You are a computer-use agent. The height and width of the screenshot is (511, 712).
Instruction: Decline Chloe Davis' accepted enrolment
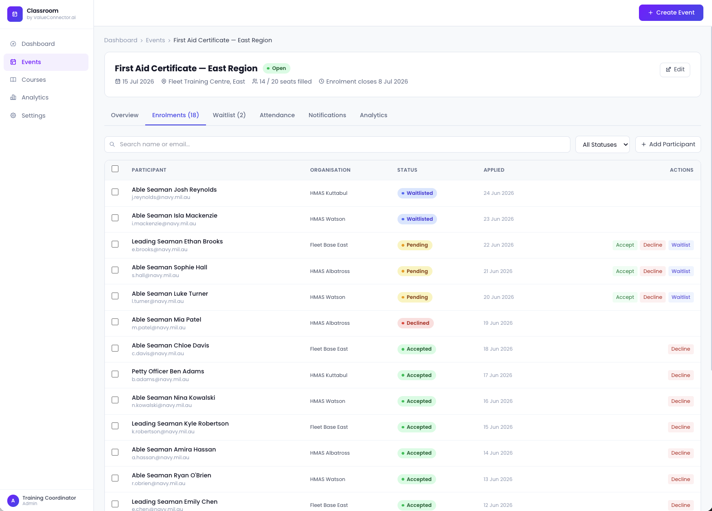(681, 349)
